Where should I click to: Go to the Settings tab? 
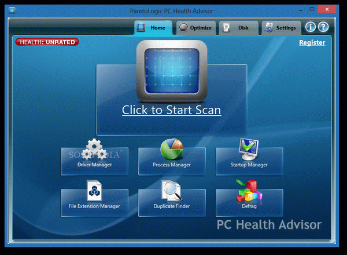(281, 28)
